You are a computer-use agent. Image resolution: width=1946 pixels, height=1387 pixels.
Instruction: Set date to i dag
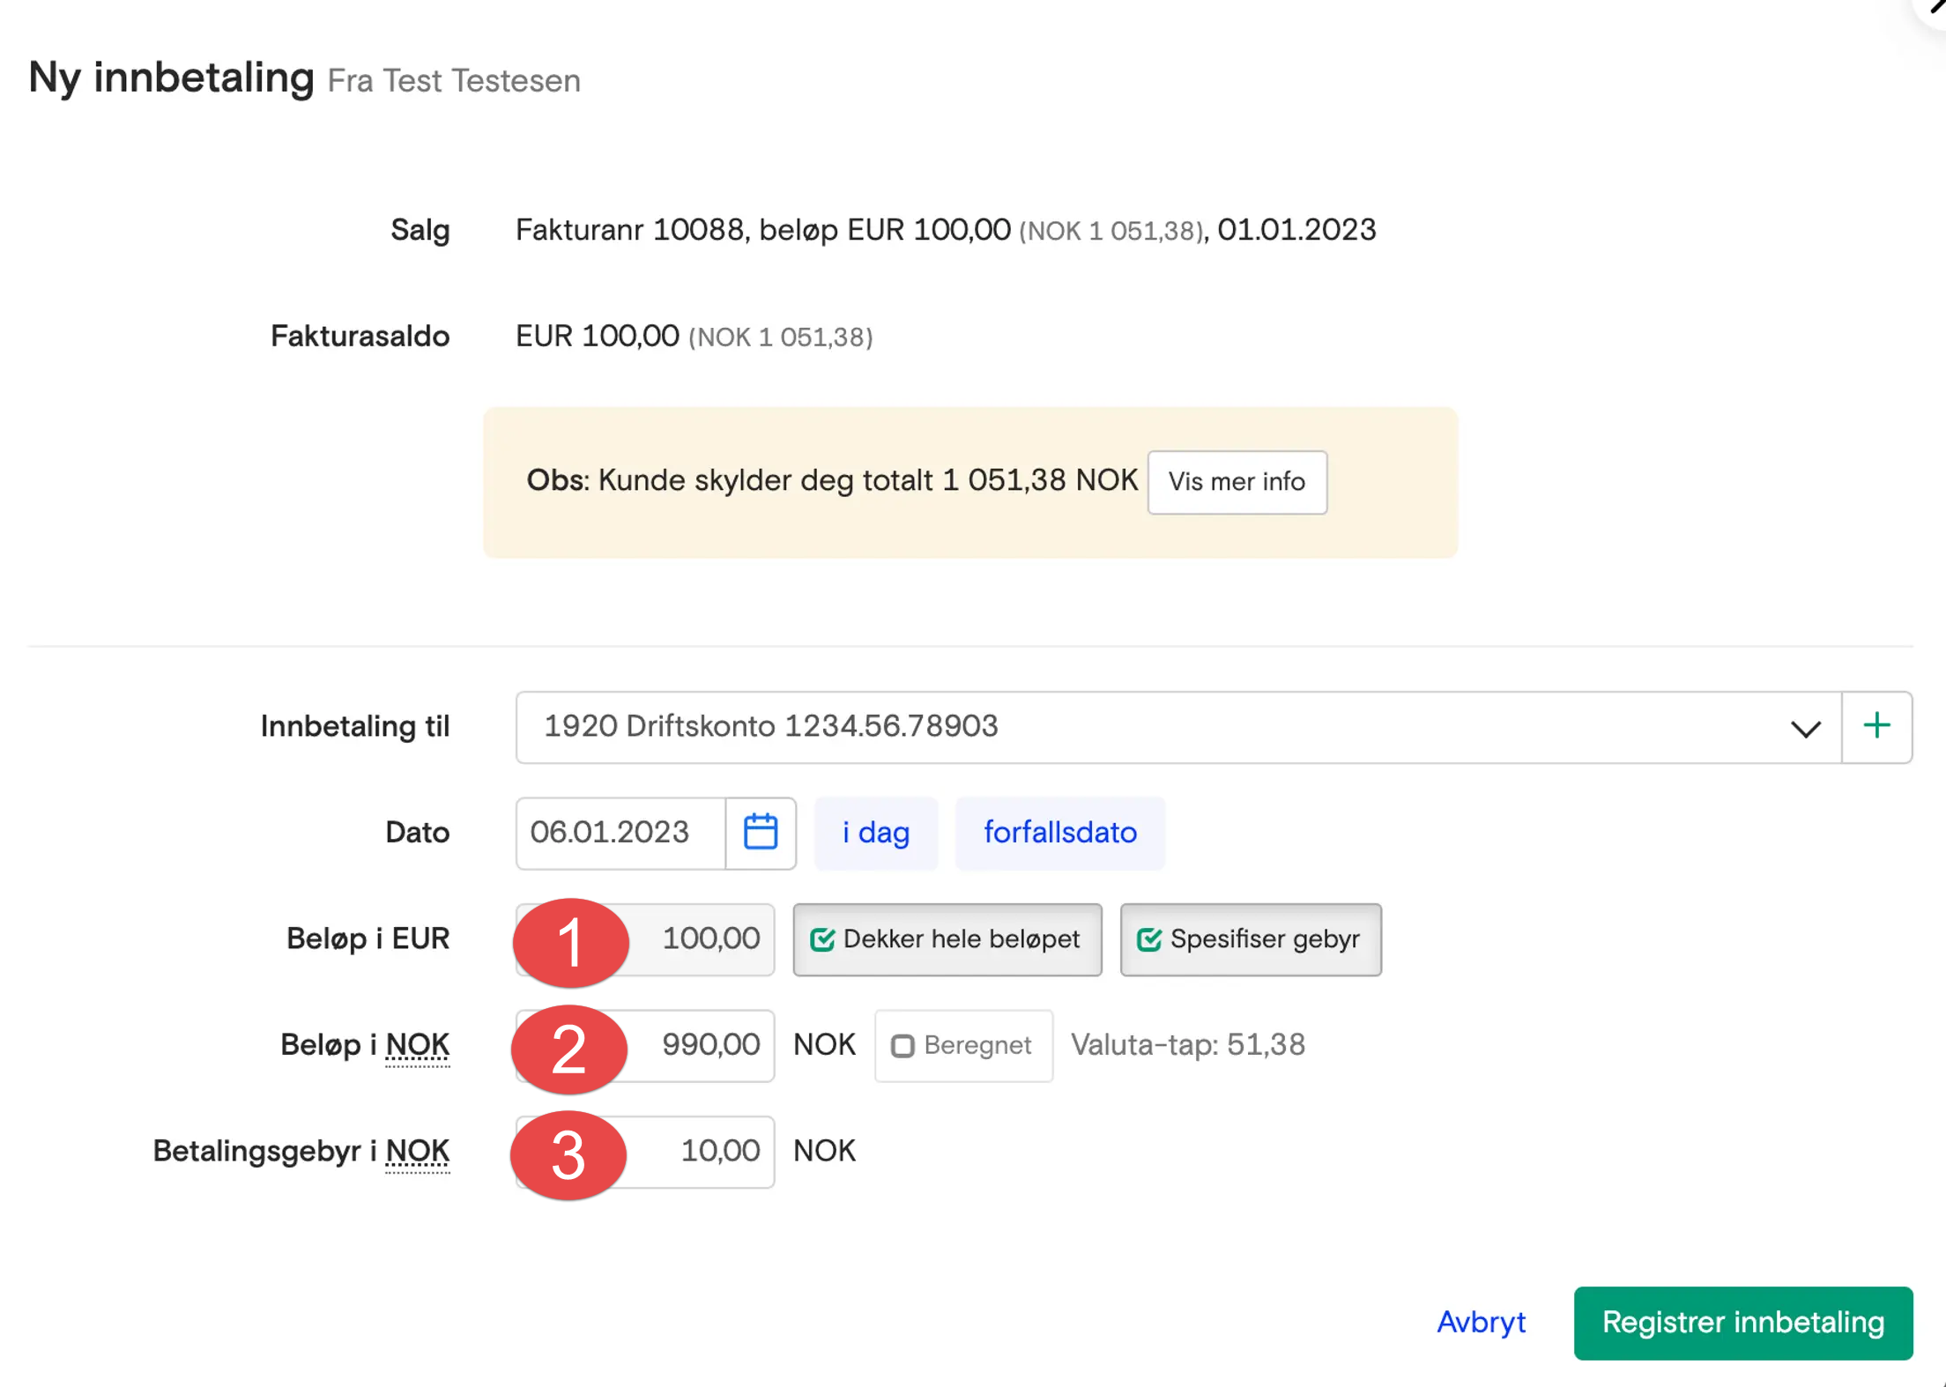(x=875, y=833)
